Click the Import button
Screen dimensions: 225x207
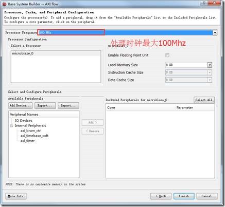68,105
